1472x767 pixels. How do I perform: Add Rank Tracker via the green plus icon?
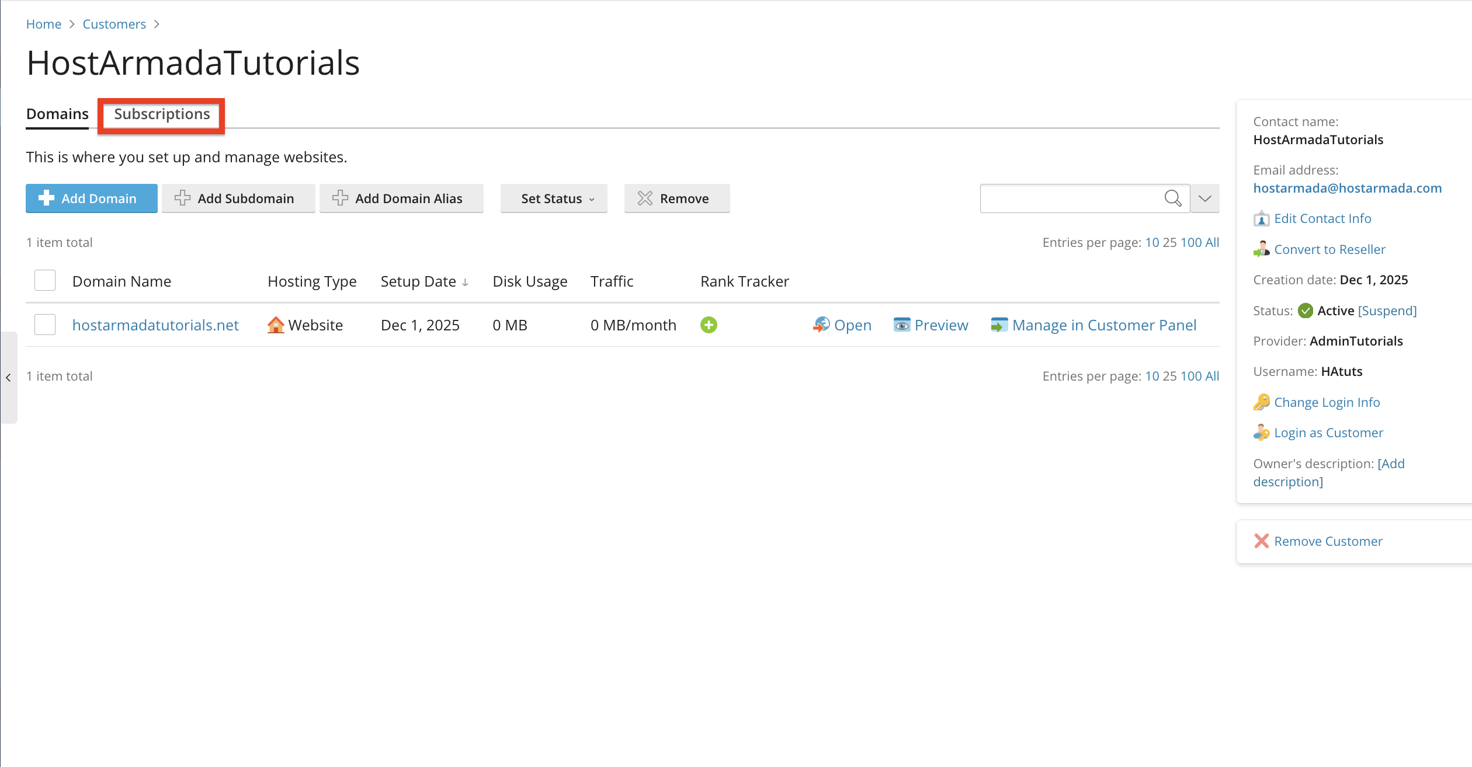point(709,325)
